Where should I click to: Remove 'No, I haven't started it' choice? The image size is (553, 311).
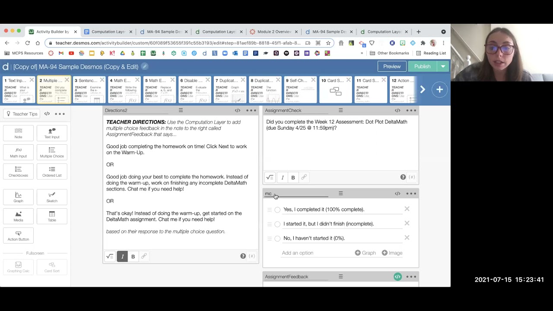tap(407, 238)
